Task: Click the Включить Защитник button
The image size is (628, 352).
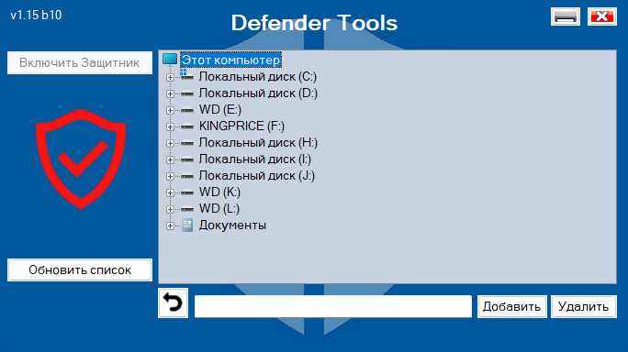Action: 80,63
